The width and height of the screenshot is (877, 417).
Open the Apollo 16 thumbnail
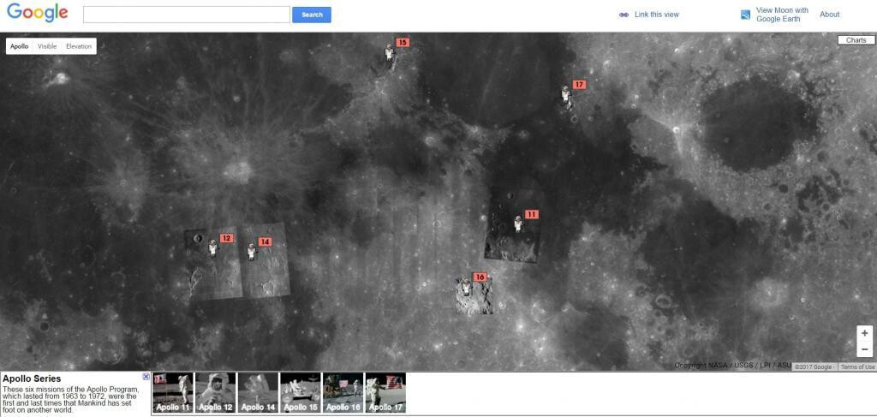tap(343, 393)
